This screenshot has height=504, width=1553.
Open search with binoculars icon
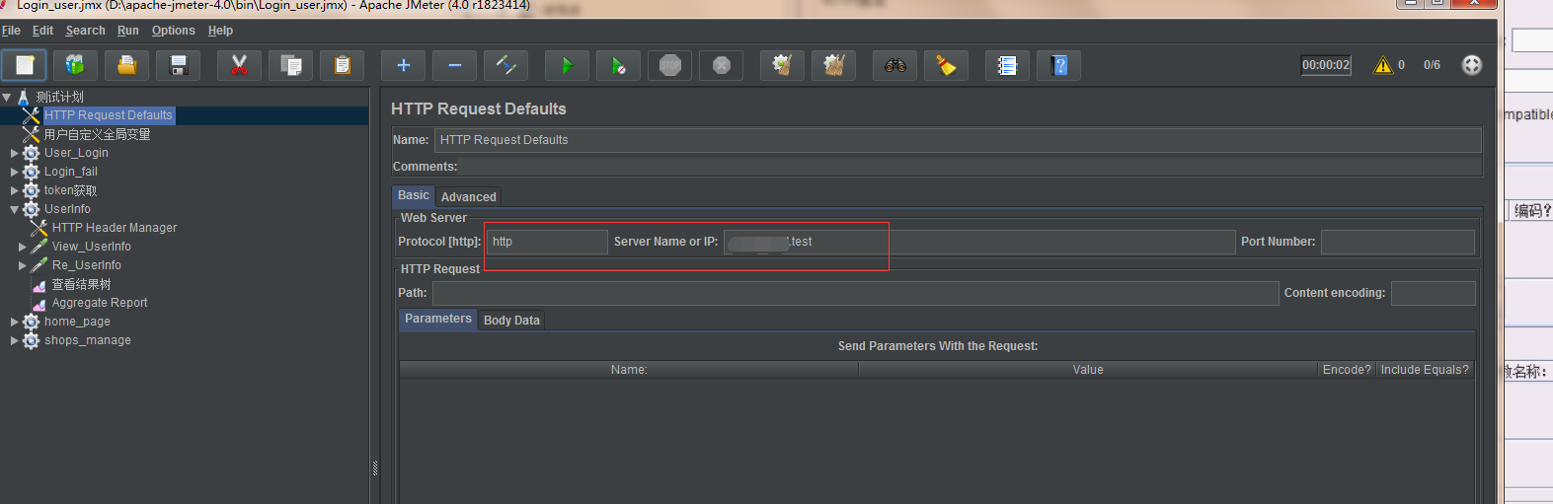894,65
